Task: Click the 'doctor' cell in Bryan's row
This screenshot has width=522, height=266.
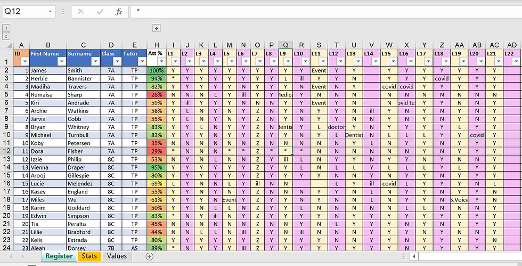Action: point(337,127)
